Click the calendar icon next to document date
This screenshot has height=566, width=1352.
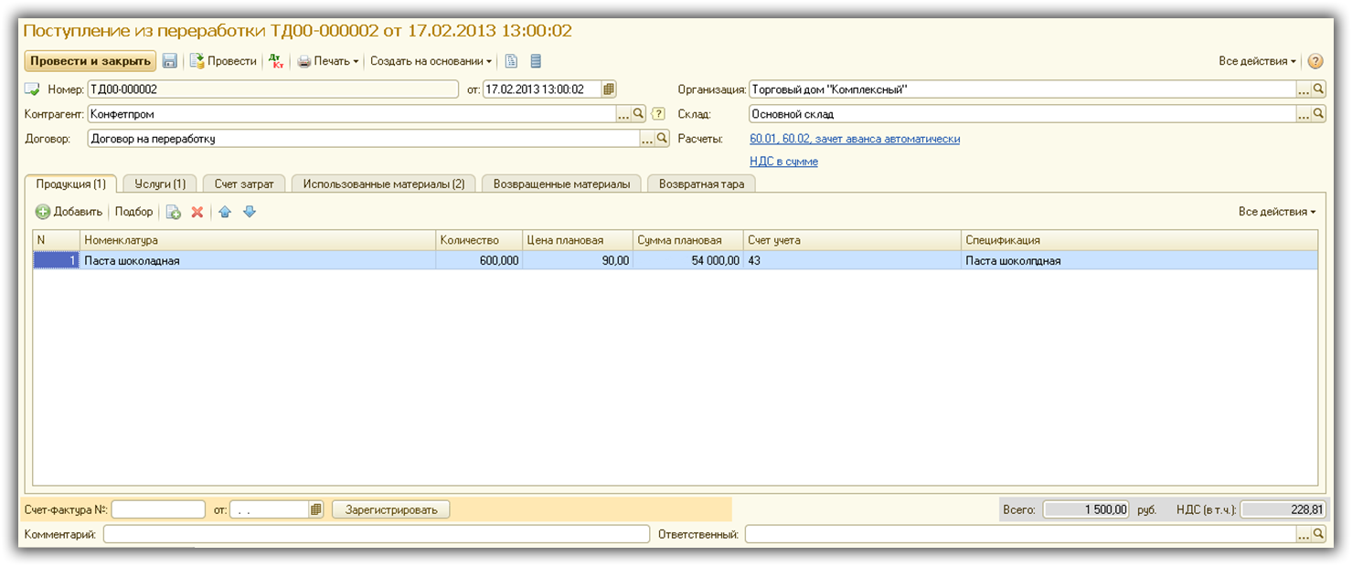610,89
